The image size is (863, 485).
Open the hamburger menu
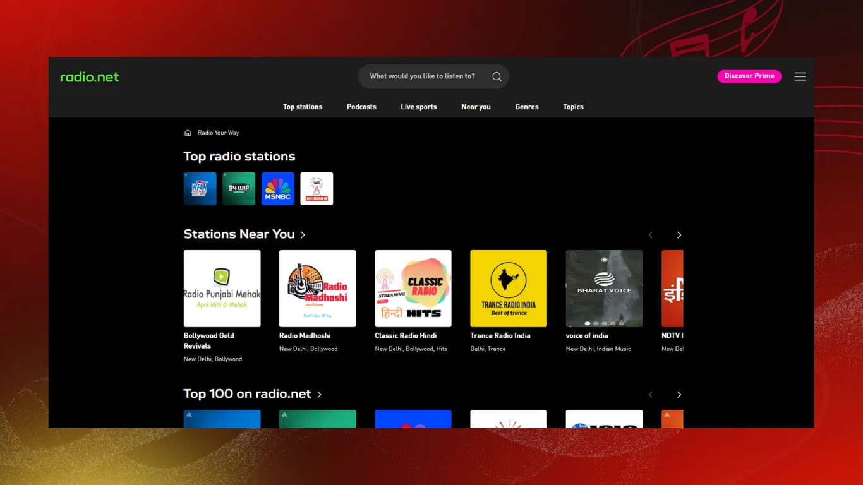point(800,76)
